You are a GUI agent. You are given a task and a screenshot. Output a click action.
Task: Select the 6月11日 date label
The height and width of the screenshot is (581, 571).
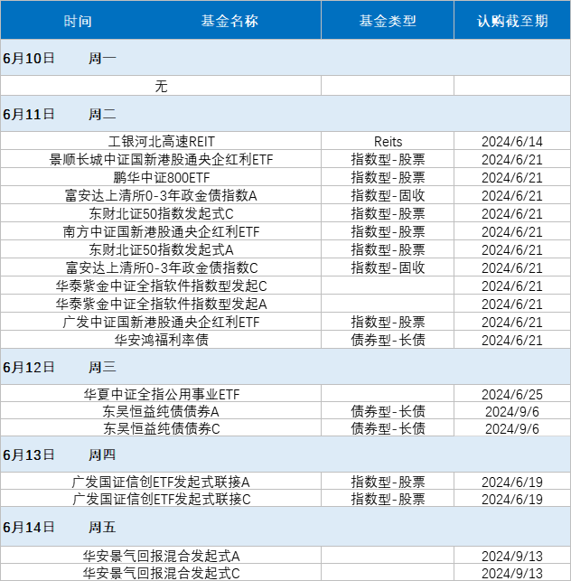click(29, 114)
